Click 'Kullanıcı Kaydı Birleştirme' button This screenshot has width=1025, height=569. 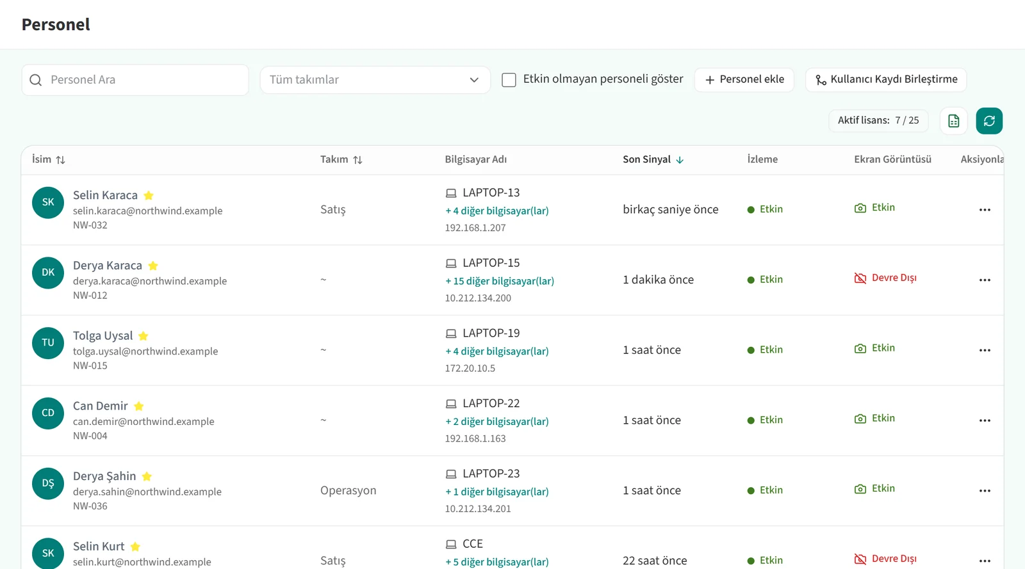click(886, 80)
